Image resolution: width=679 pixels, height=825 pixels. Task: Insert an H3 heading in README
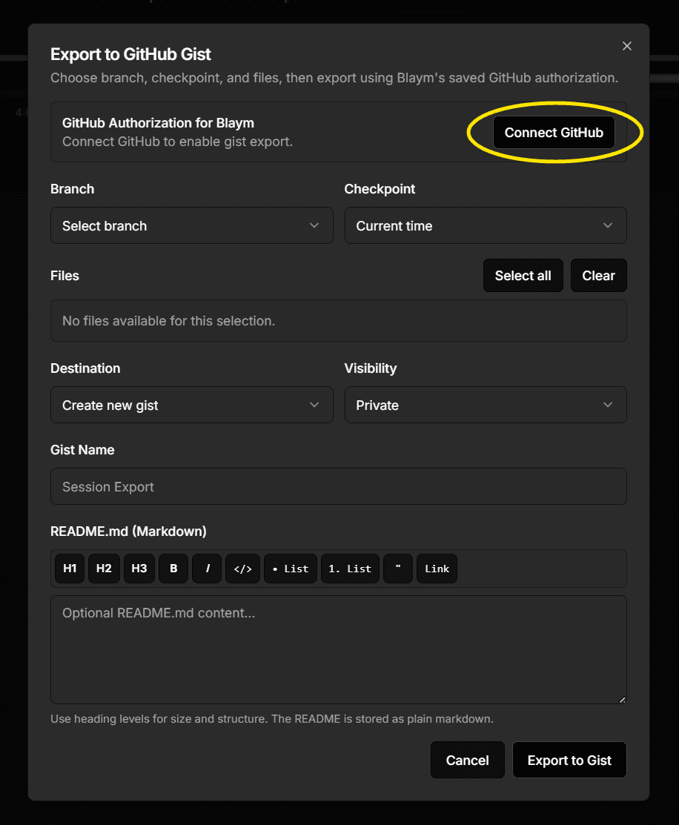[139, 569]
